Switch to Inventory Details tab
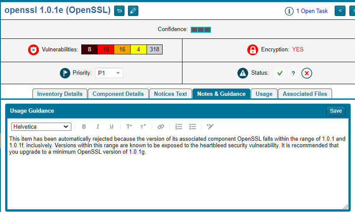Image resolution: width=355 pixels, height=212 pixels. tap(60, 94)
